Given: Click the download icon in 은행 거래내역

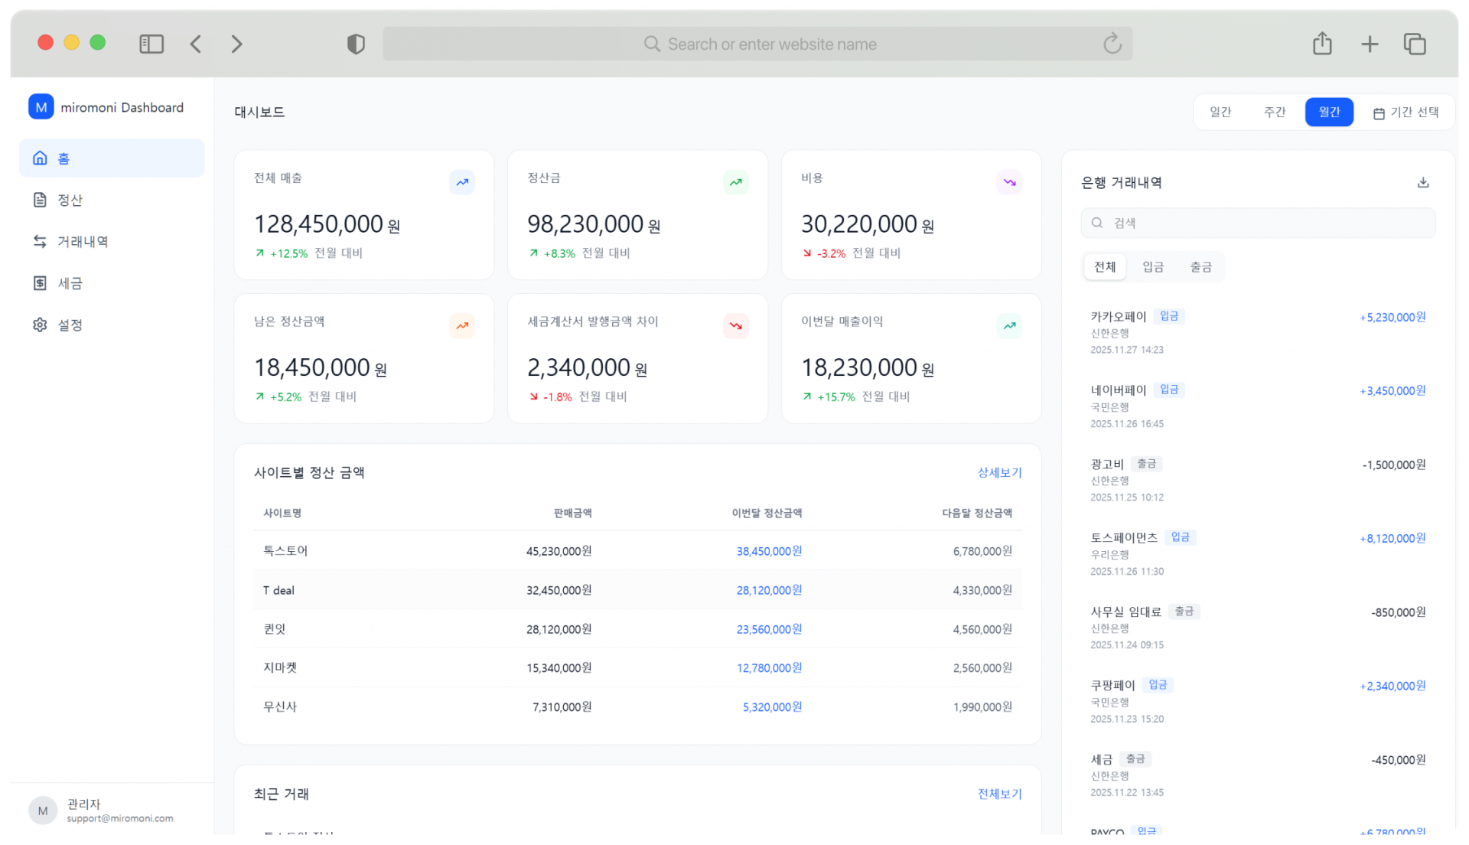Looking at the screenshot, I should 1422,182.
